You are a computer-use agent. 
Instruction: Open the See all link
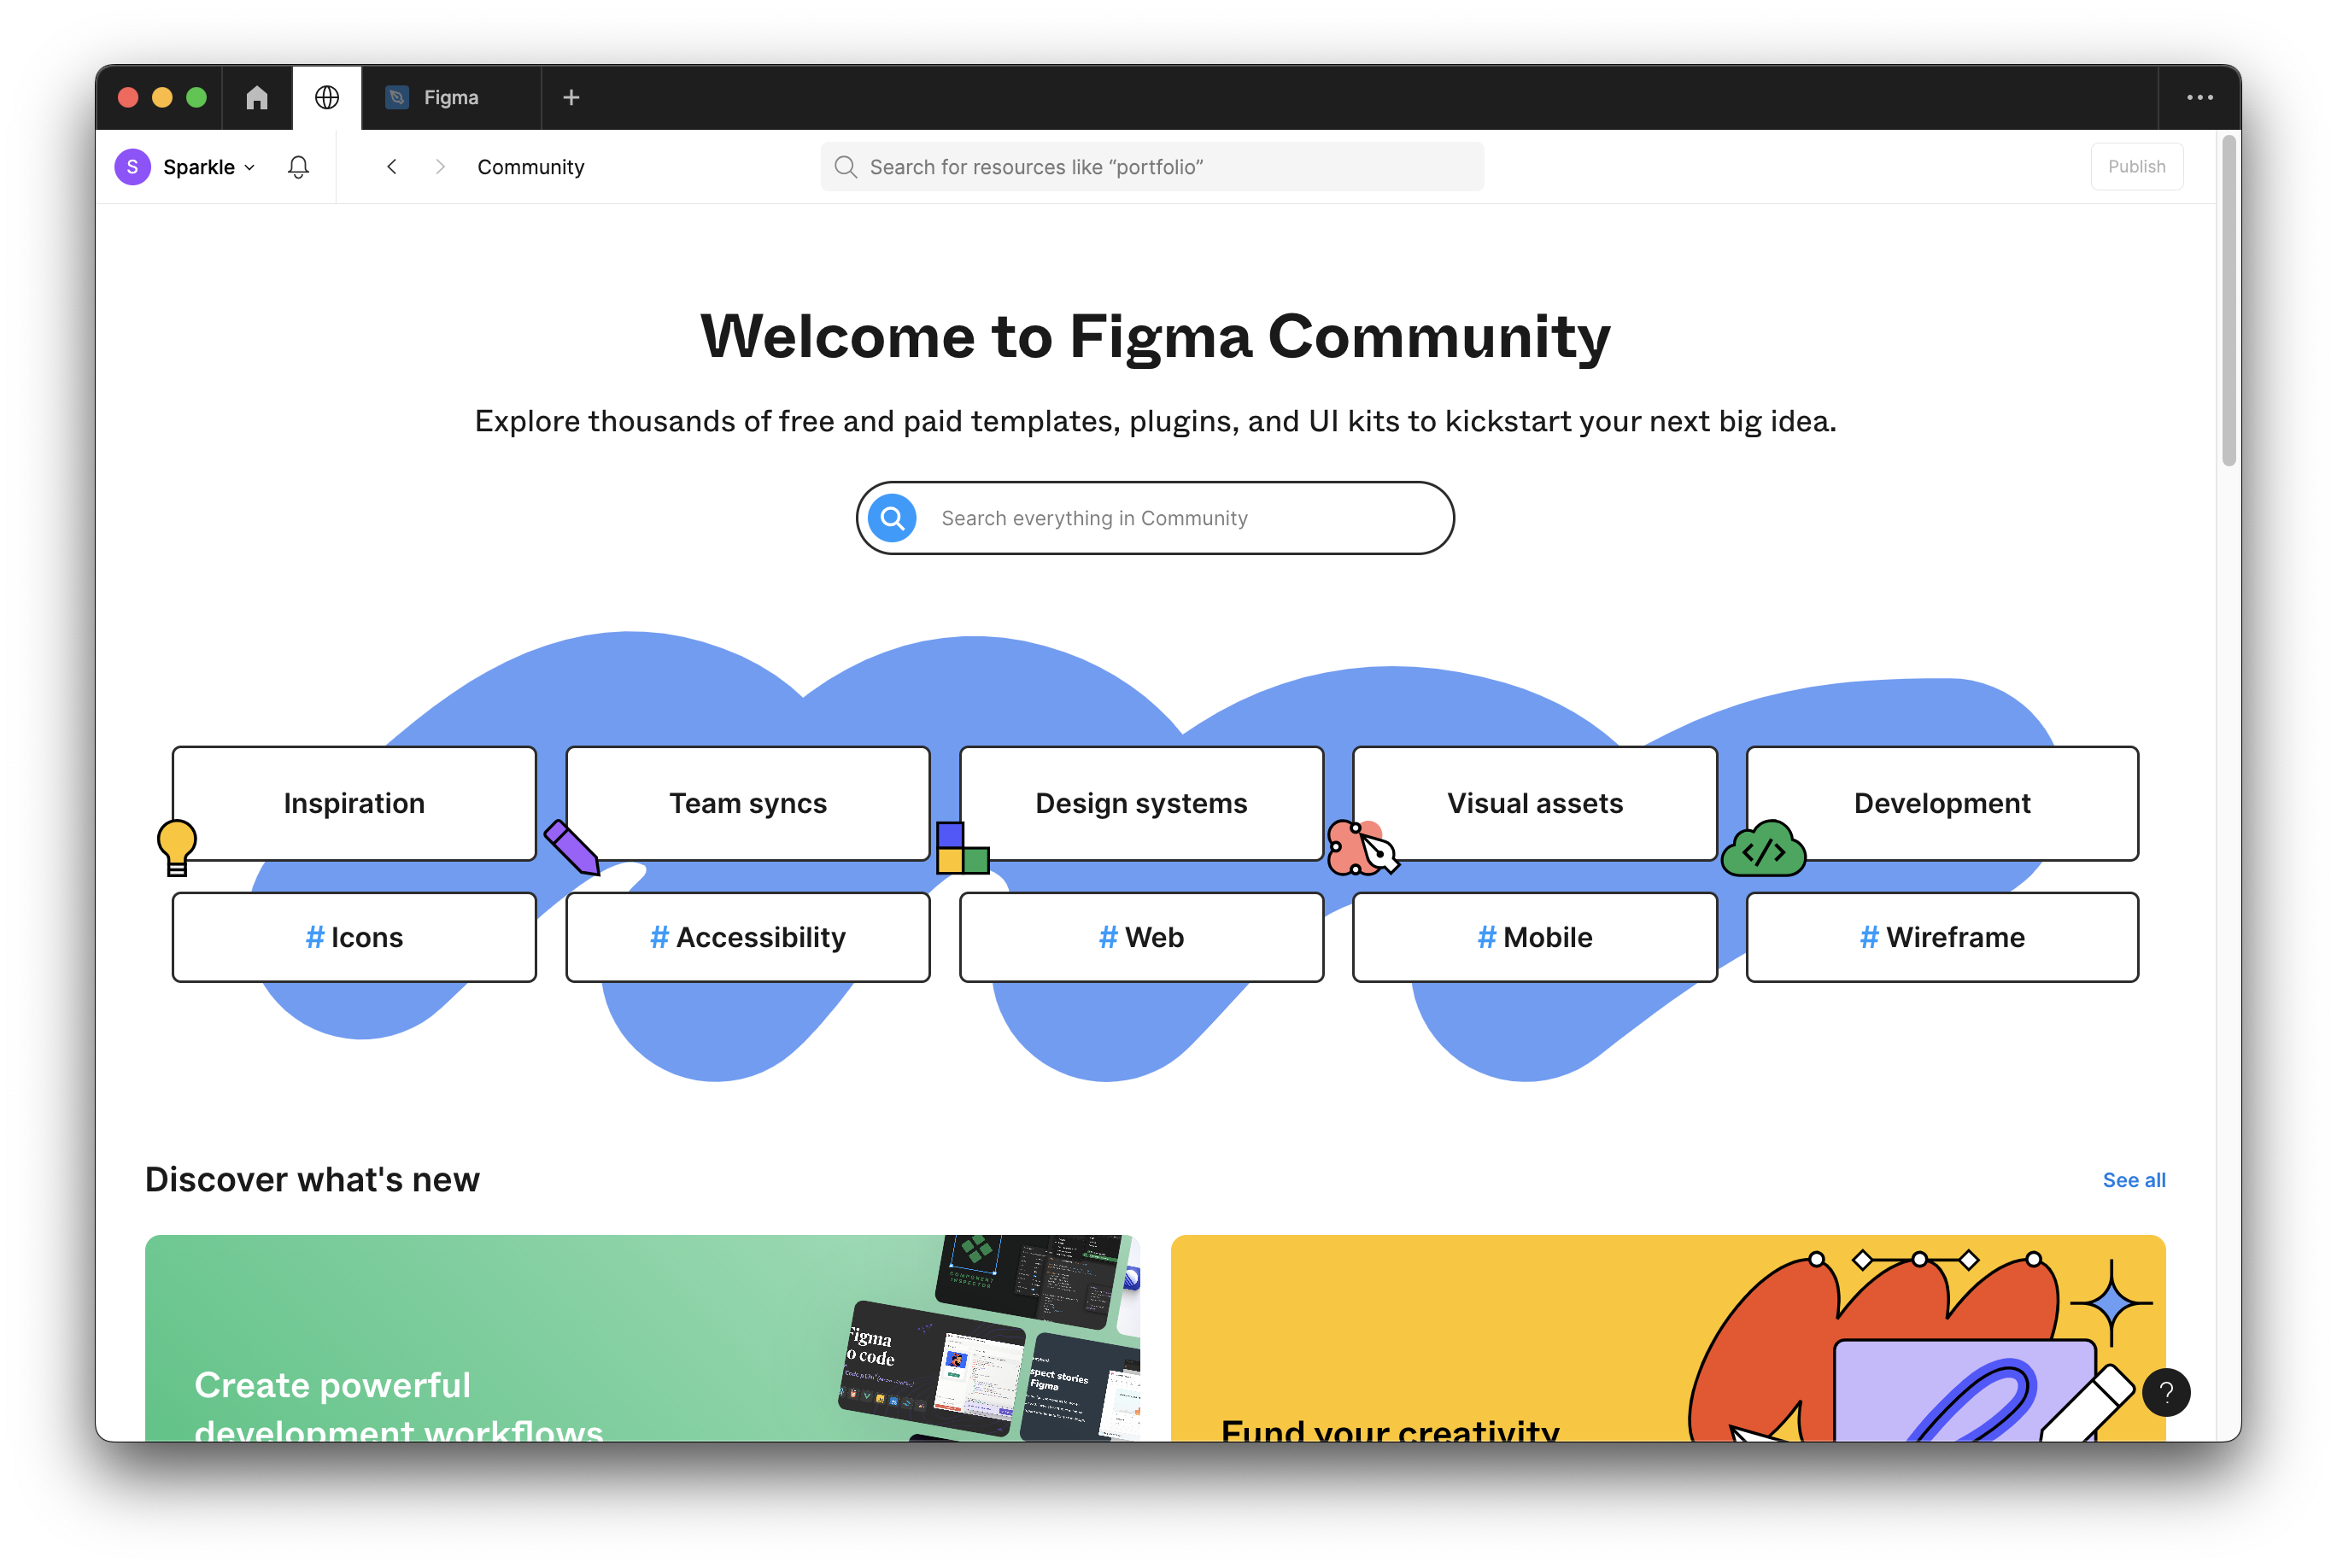(x=2133, y=1180)
